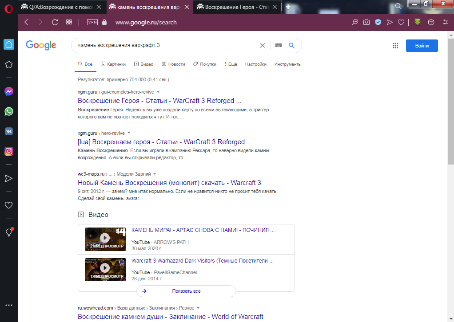This screenshot has width=454, height=322.
Task: Open the Easy setup sliders menu
Action: click(446, 22)
